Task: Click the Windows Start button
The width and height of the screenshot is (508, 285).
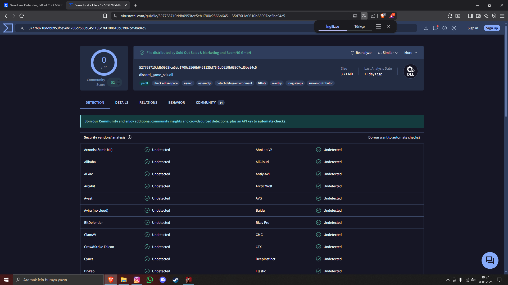Action: (x=6, y=280)
